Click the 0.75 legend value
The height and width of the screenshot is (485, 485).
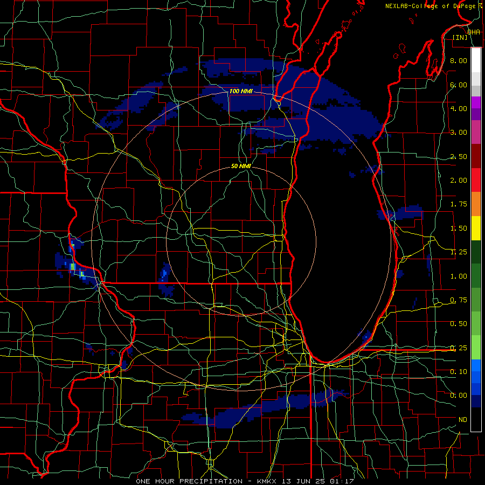pyautogui.click(x=459, y=300)
